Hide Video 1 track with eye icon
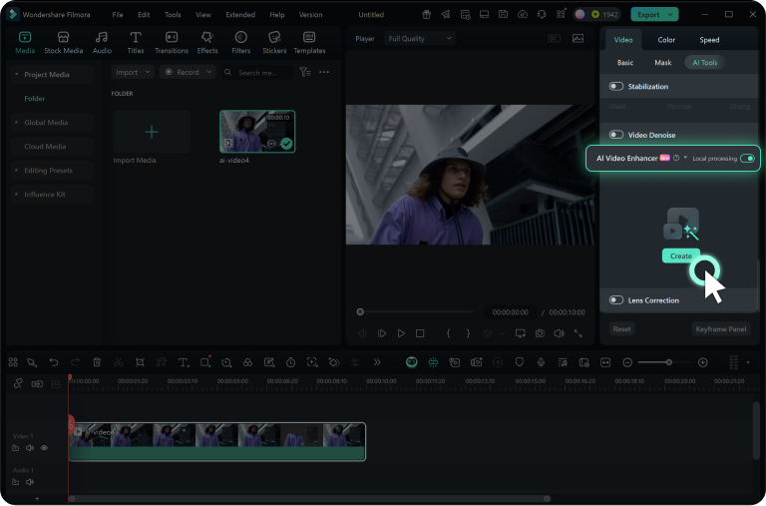766x506 pixels. coord(45,448)
